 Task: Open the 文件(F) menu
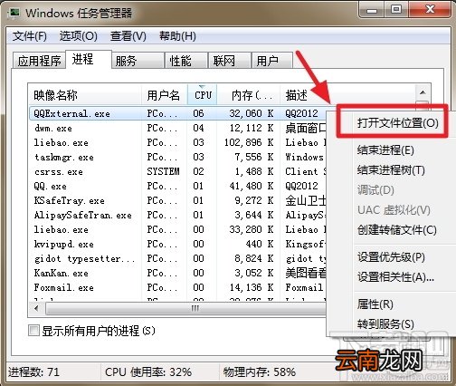(30, 36)
